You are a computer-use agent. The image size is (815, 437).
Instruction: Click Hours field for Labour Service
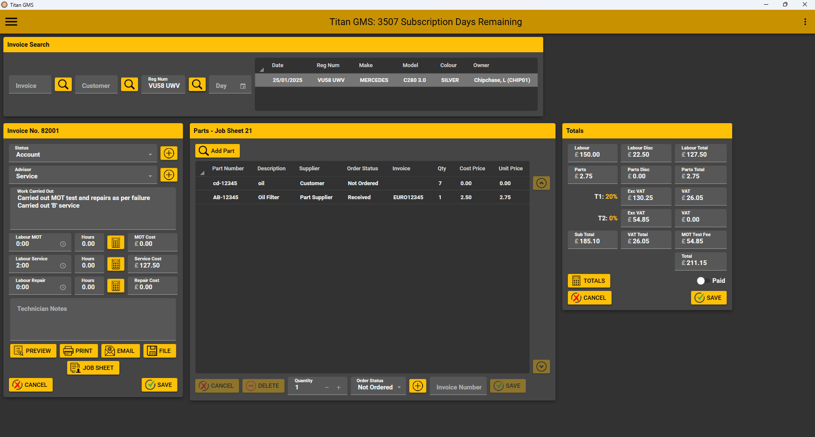tap(89, 264)
